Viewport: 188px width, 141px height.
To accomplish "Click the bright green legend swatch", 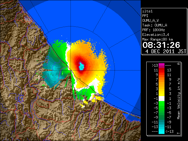I will pyautogui.click(x=162, y=103).
